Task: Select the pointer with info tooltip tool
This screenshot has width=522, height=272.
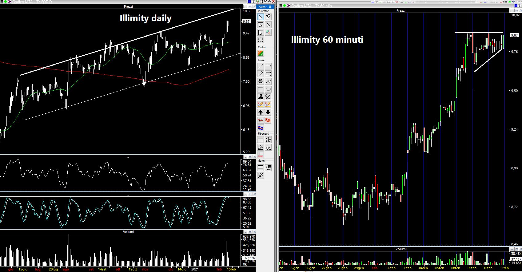Action: 268,17
